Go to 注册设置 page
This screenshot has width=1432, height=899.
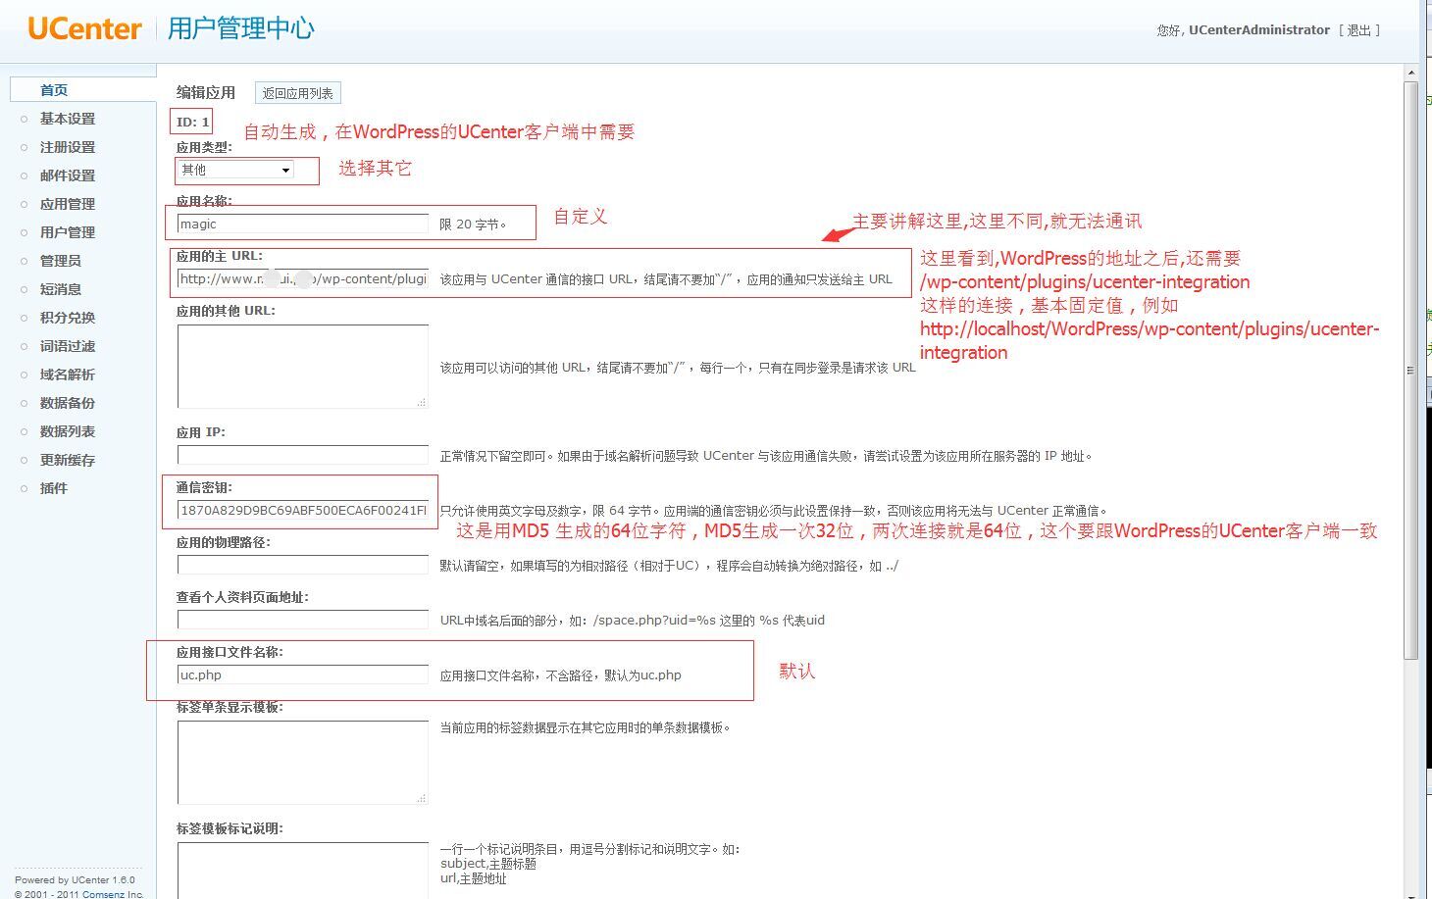68,147
